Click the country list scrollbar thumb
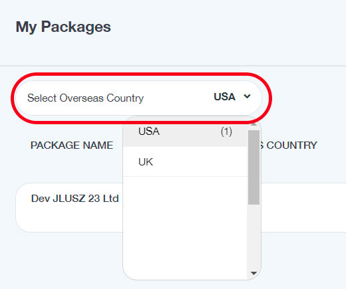The height and width of the screenshot is (289, 346). click(254, 167)
